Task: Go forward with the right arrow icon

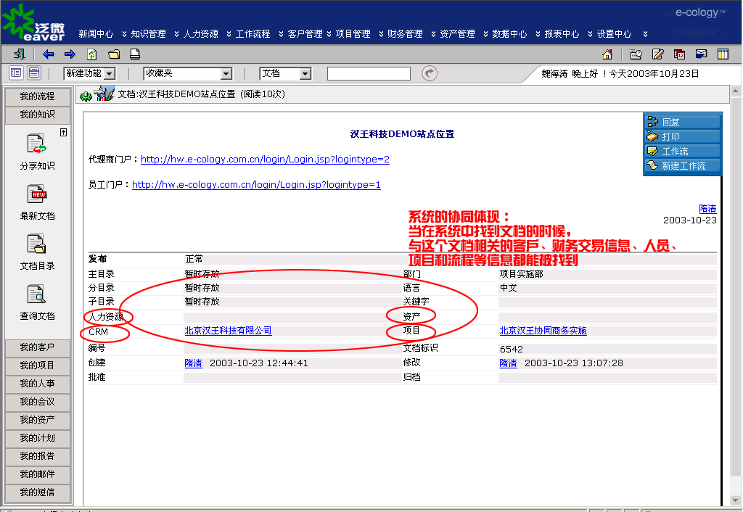Action: click(x=70, y=54)
